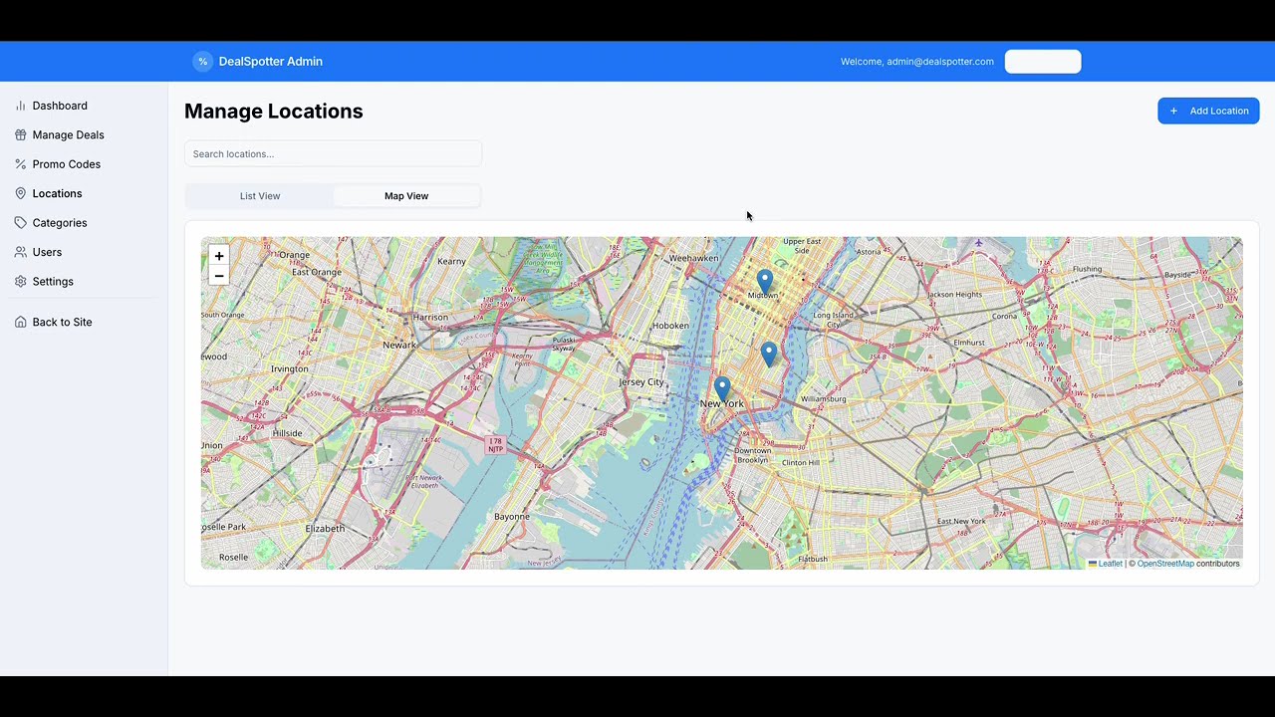Zoom in the map with plus control
The width and height of the screenshot is (1275, 717).
click(x=219, y=256)
